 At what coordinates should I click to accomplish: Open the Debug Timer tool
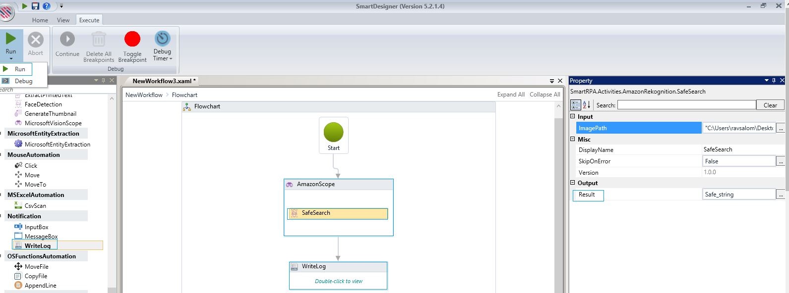coord(162,46)
